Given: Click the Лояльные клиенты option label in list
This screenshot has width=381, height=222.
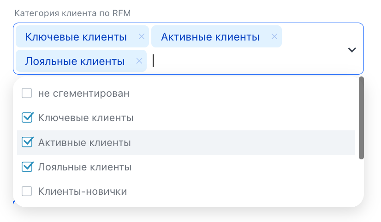Looking at the screenshot, I should click(x=85, y=167).
